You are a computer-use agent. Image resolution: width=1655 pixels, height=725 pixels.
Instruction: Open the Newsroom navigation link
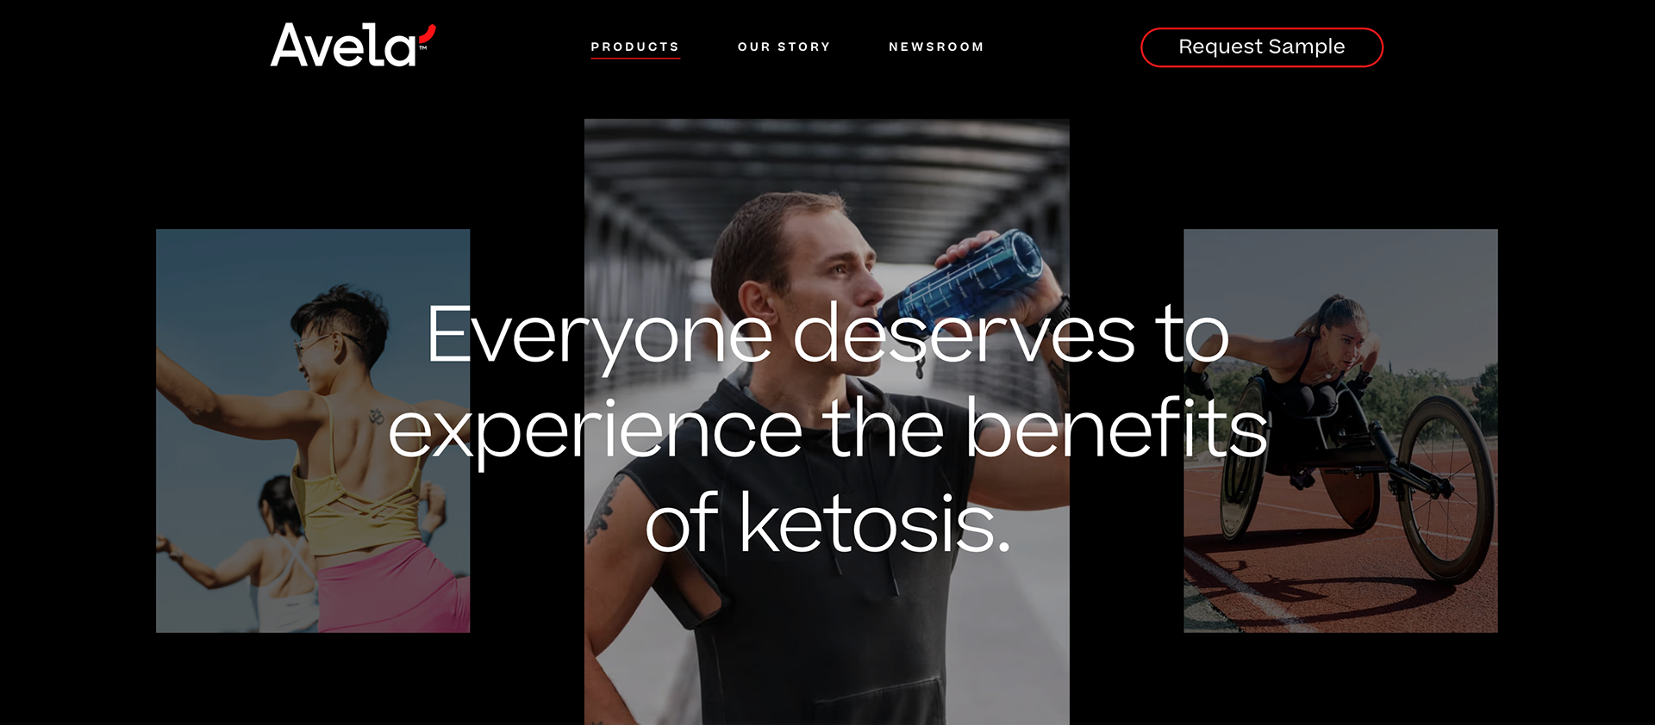coord(936,46)
